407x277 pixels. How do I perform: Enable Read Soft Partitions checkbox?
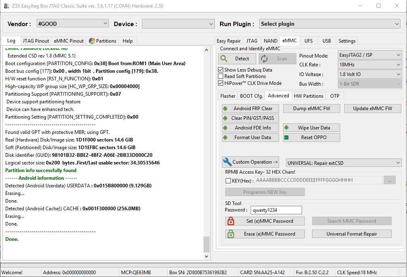click(221, 76)
